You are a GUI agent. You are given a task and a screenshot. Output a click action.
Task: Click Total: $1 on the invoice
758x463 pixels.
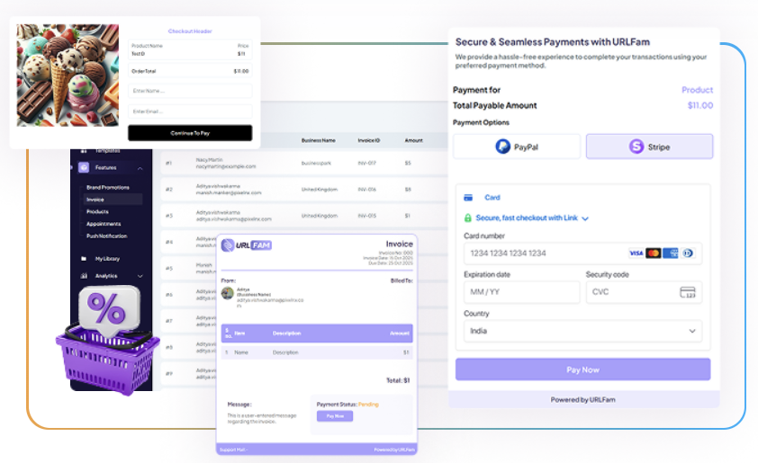(398, 380)
